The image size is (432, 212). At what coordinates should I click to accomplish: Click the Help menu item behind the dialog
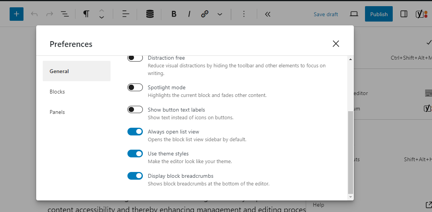pos(318,205)
